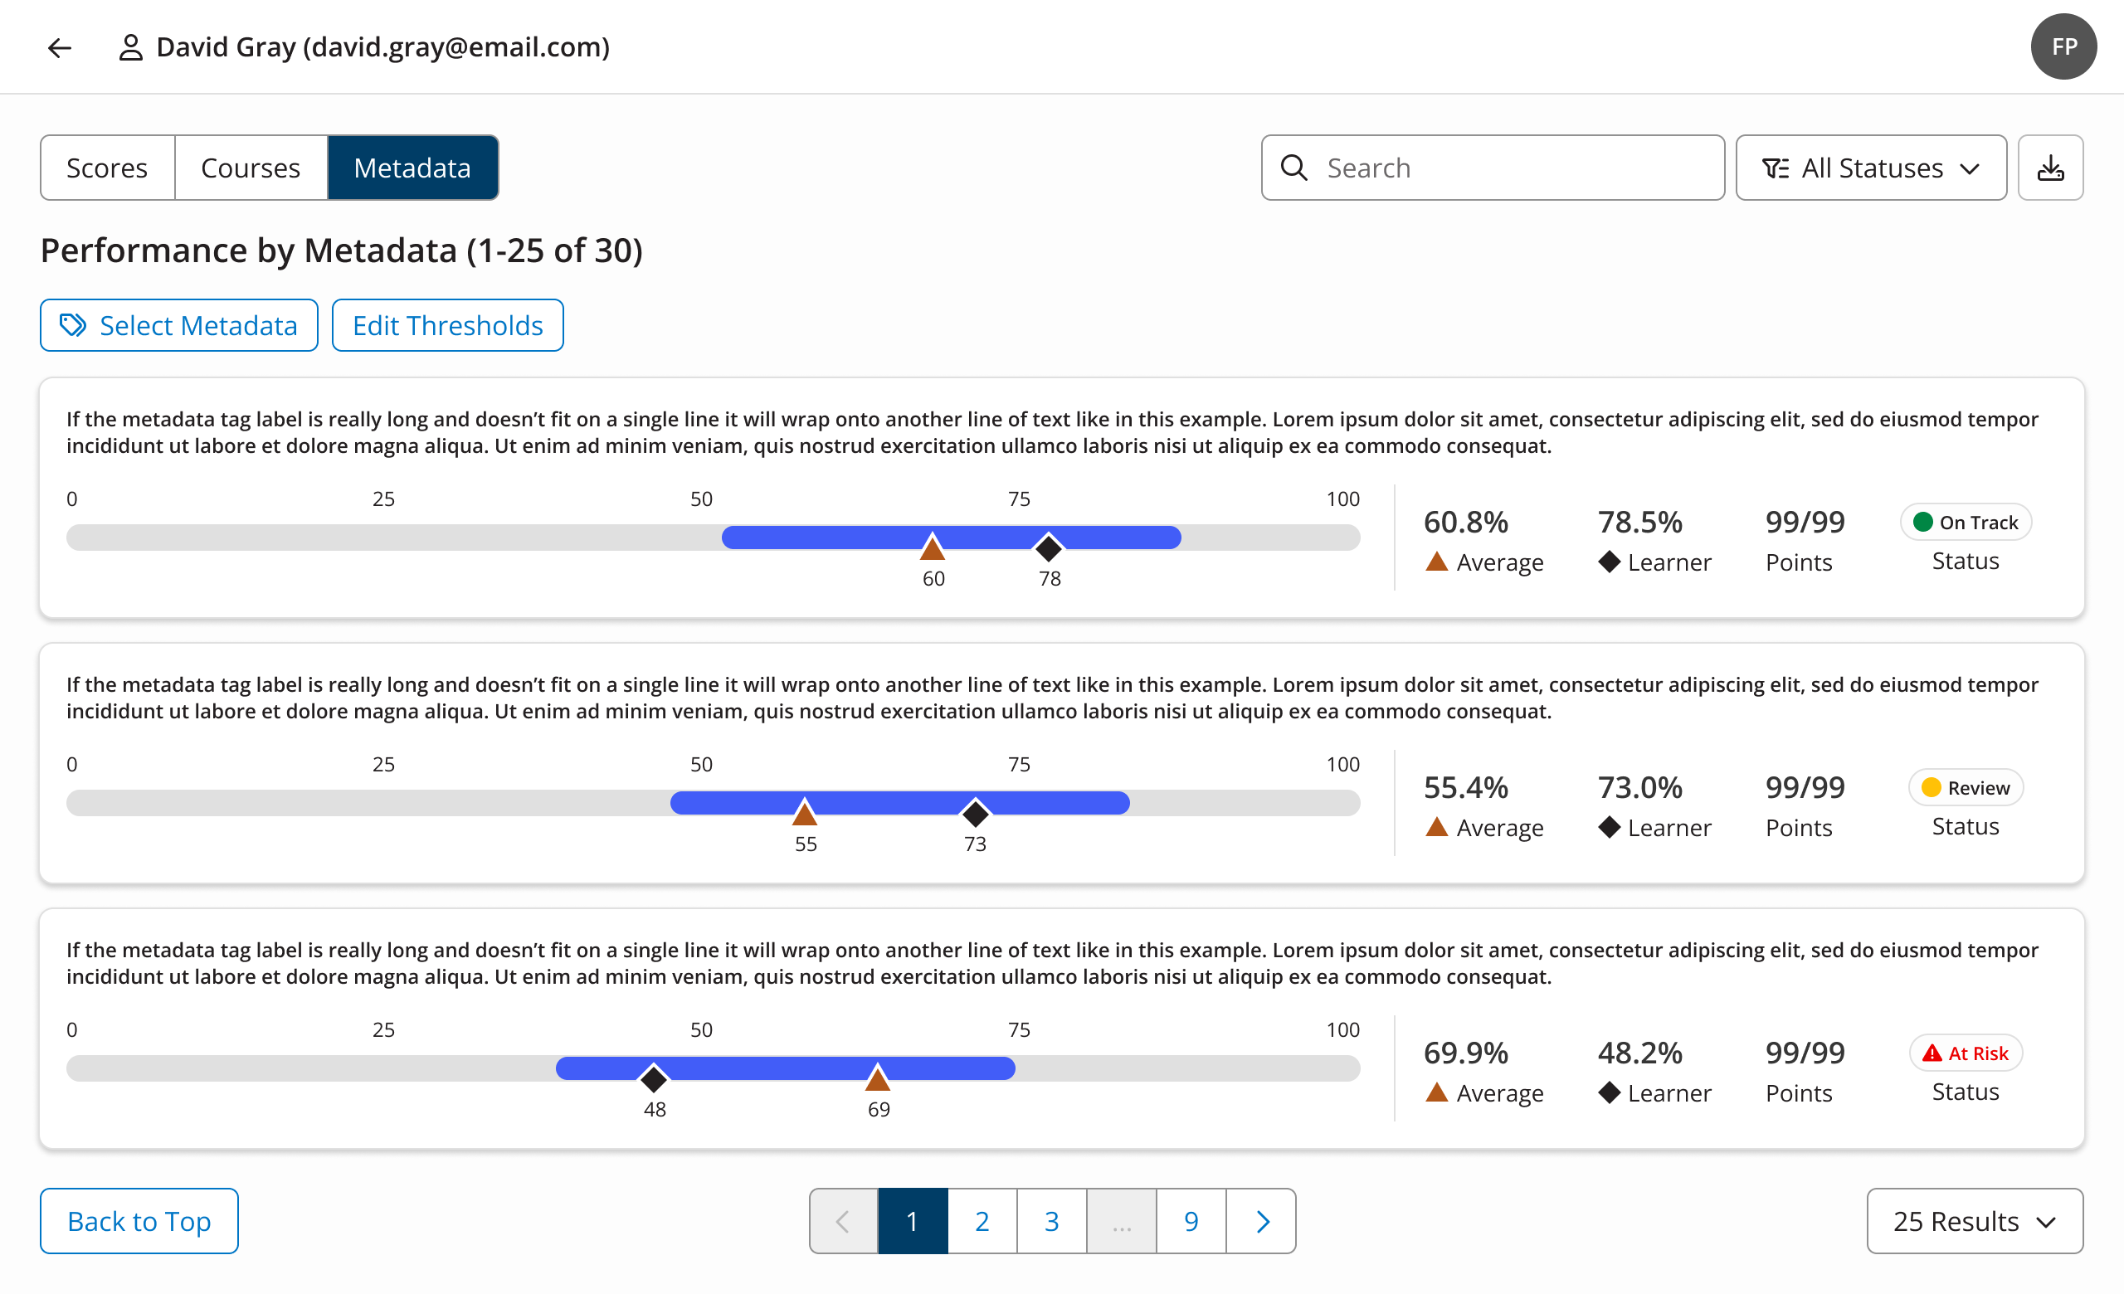The height and width of the screenshot is (1294, 2124).
Task: Click the back arrow in the header
Action: [59, 47]
